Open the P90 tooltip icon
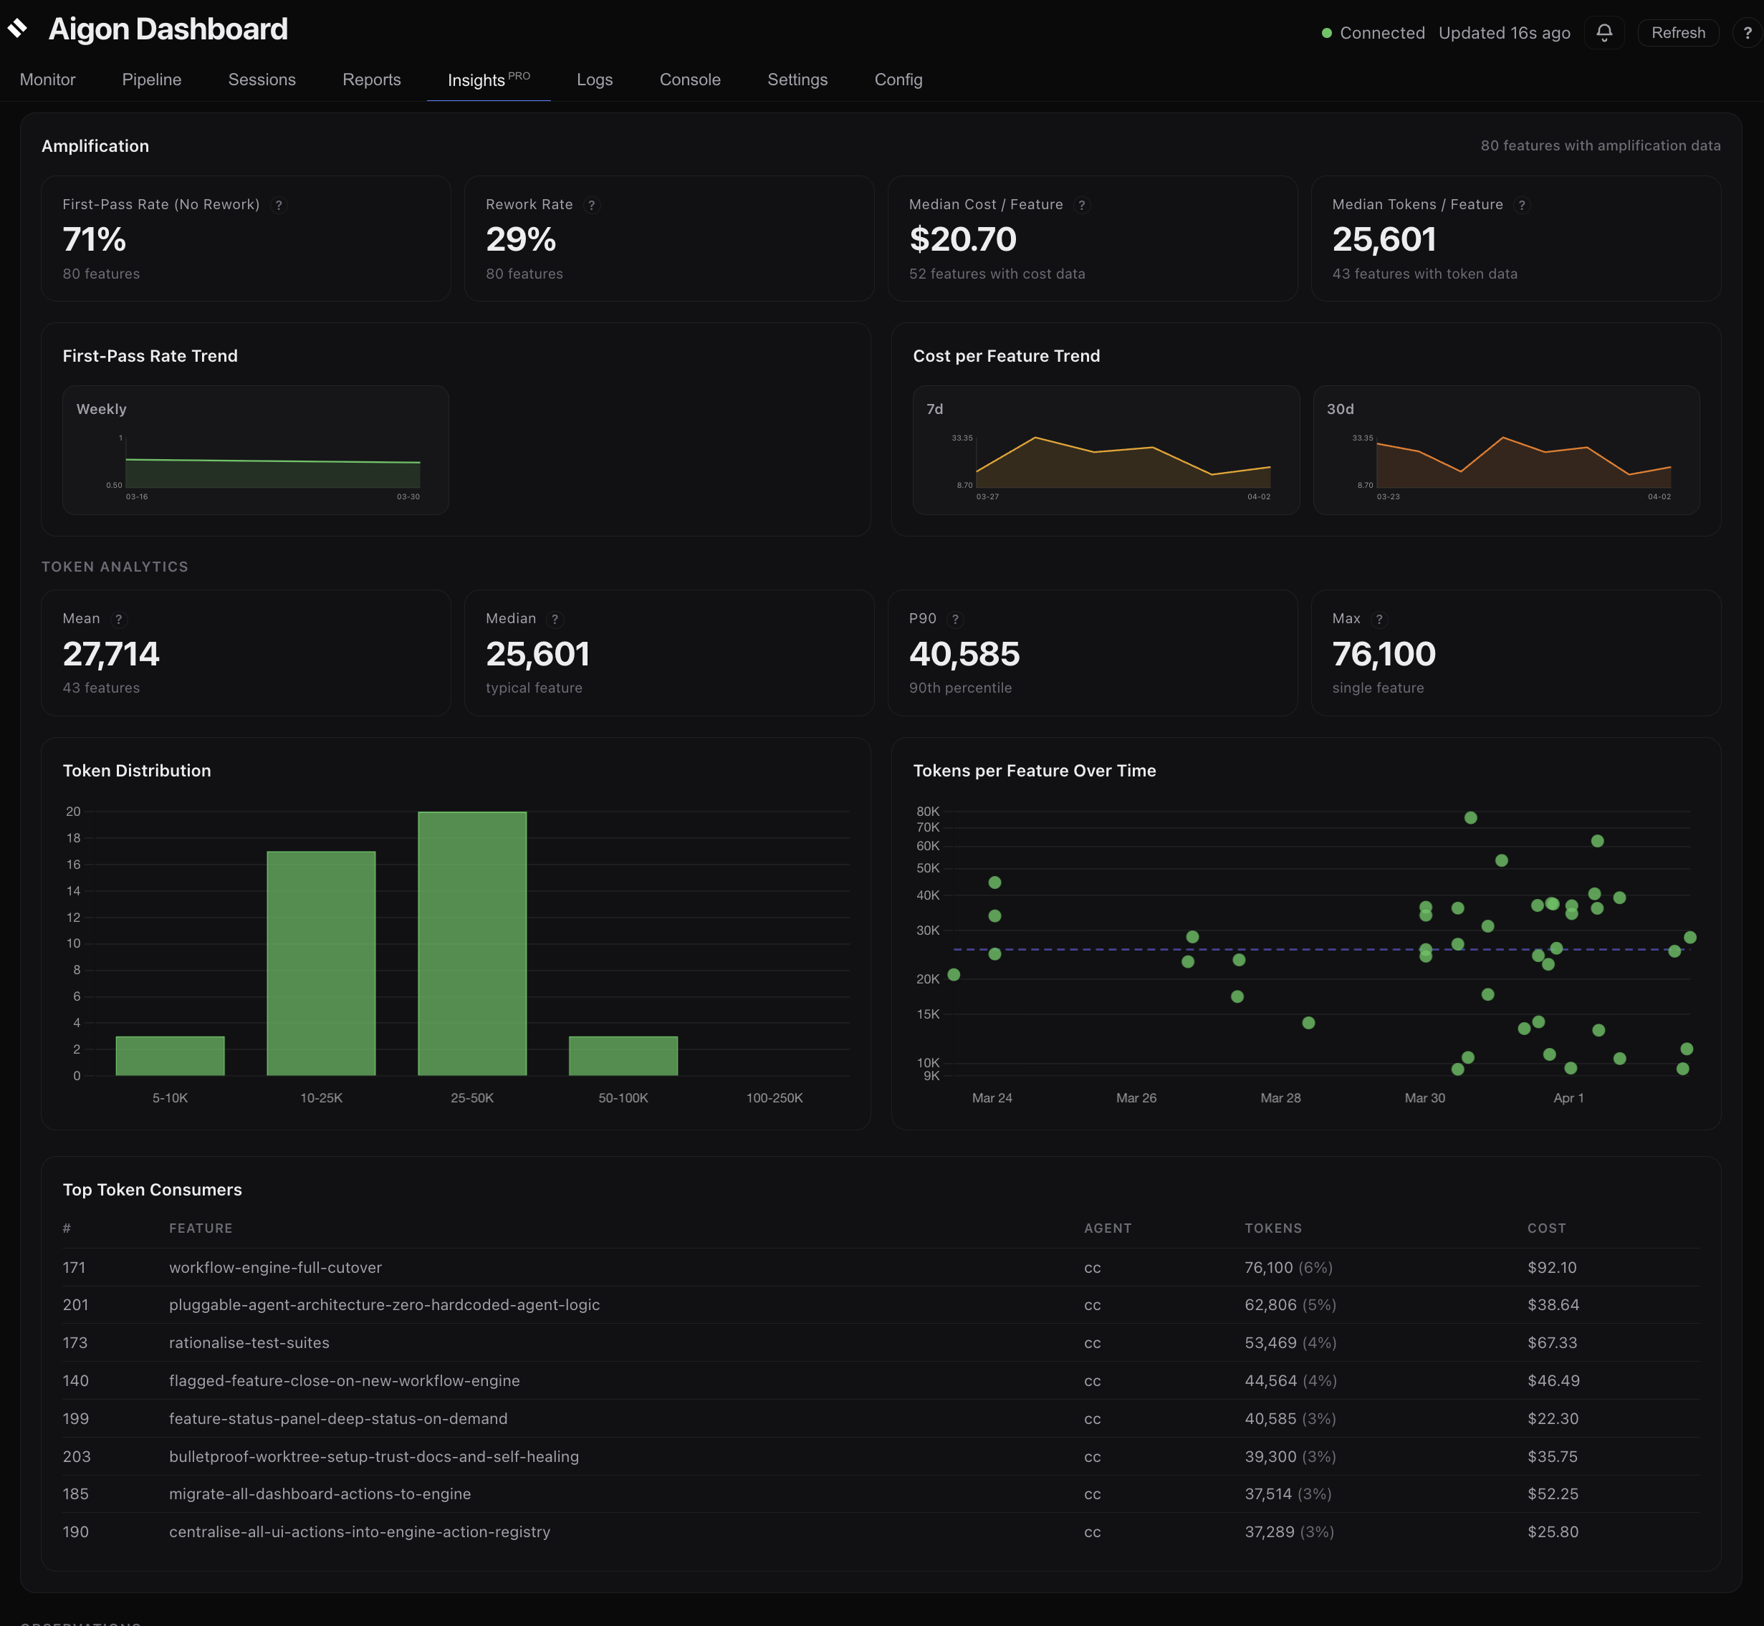 click(x=955, y=620)
